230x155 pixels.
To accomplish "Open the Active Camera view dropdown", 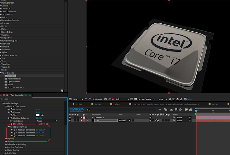I will point(147,99).
